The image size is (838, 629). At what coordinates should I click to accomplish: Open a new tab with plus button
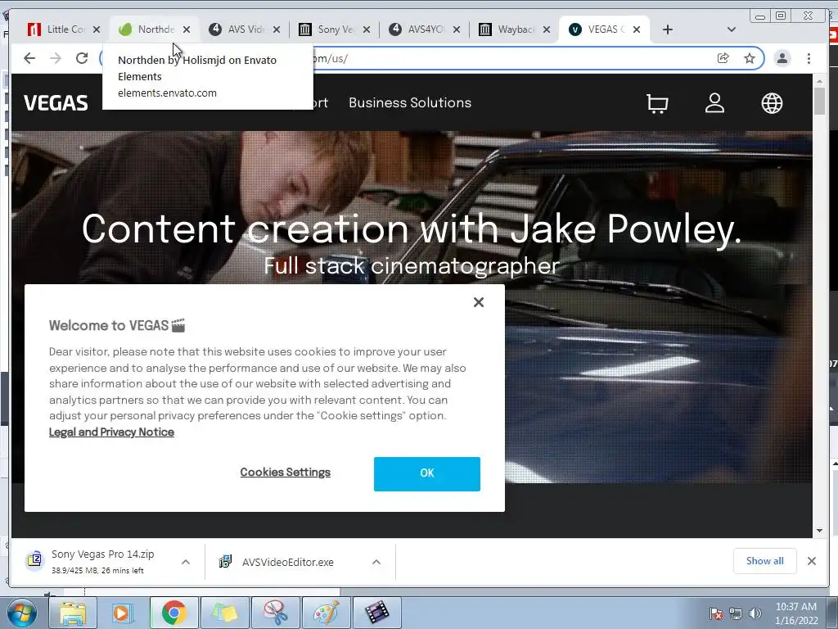[668, 29]
